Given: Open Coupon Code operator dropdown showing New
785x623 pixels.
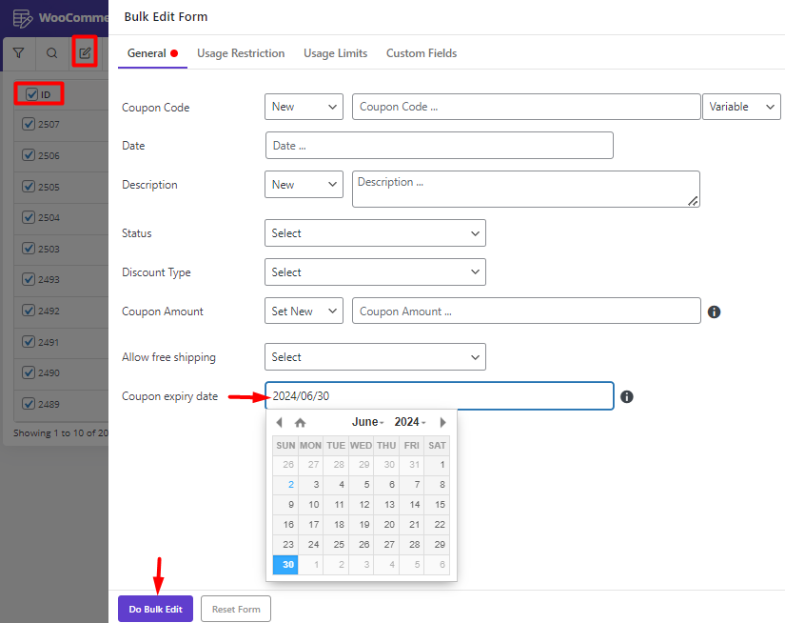Looking at the screenshot, I should (x=304, y=107).
